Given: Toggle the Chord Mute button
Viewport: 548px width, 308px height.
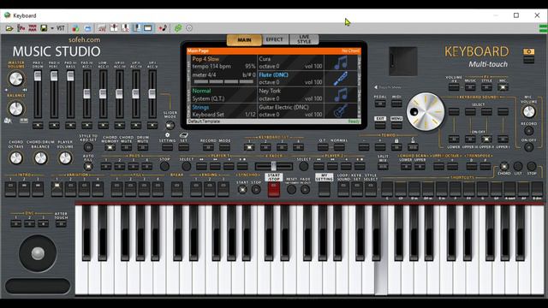Looking at the screenshot, I should click(x=127, y=147).
